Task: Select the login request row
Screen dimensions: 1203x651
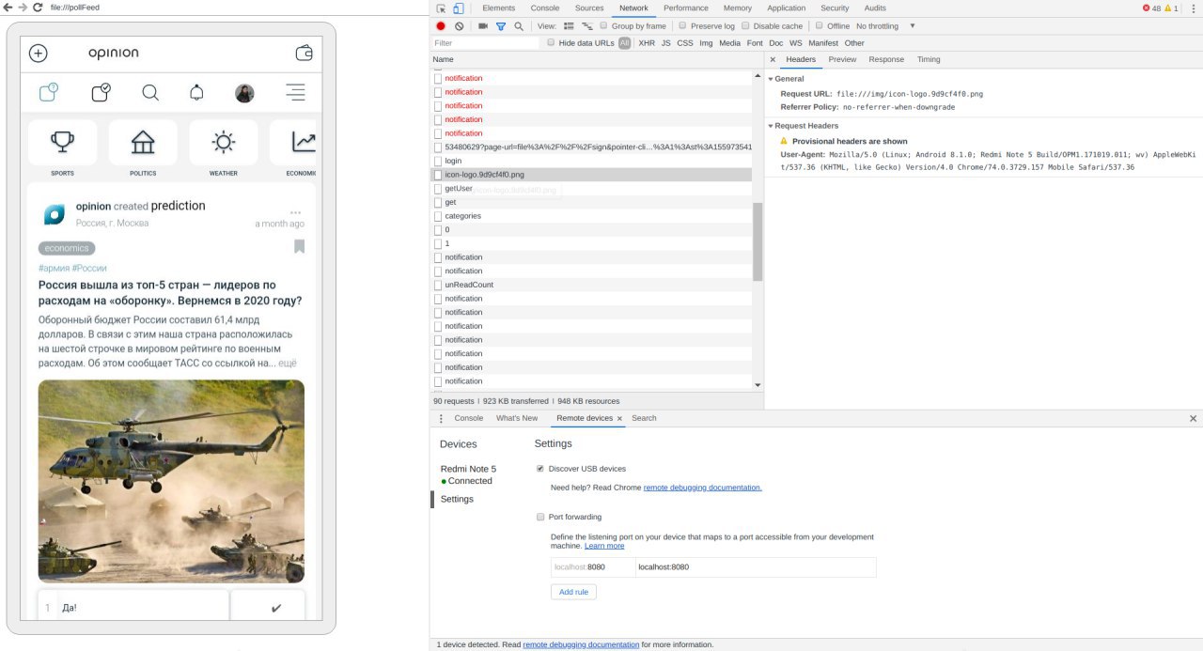Action: pos(592,161)
